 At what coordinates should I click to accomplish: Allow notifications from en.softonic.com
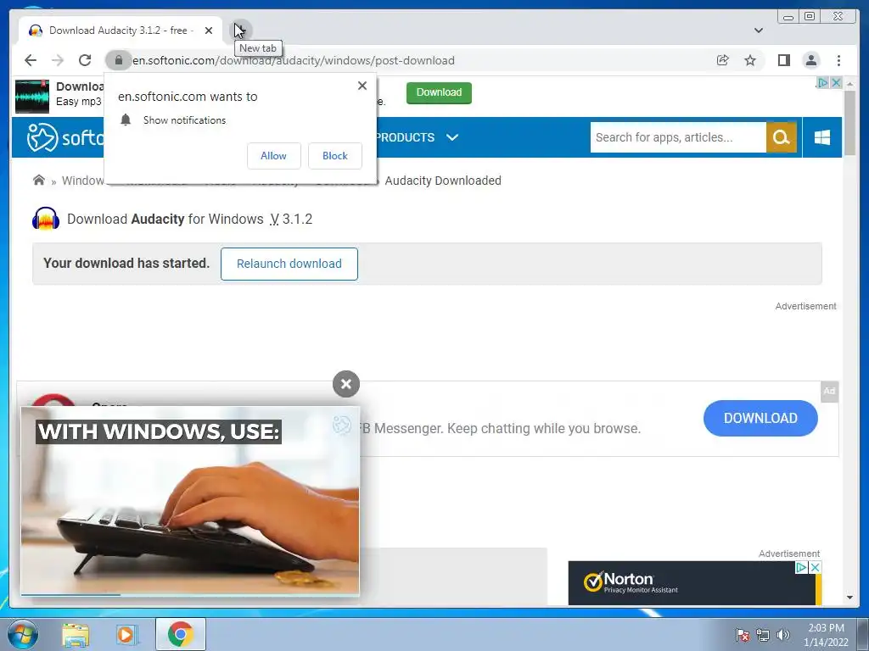pyautogui.click(x=274, y=156)
